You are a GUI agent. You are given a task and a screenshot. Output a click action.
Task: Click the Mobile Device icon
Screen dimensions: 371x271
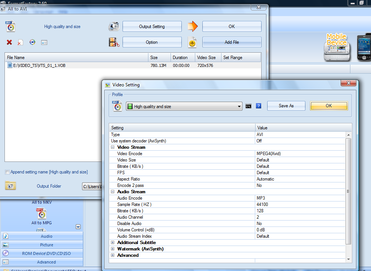[x=337, y=47]
